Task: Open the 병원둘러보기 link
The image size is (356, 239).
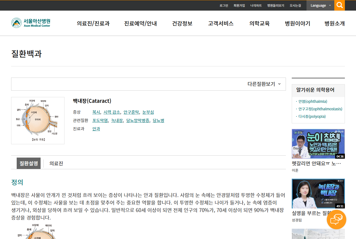Action: [x=276, y=5]
